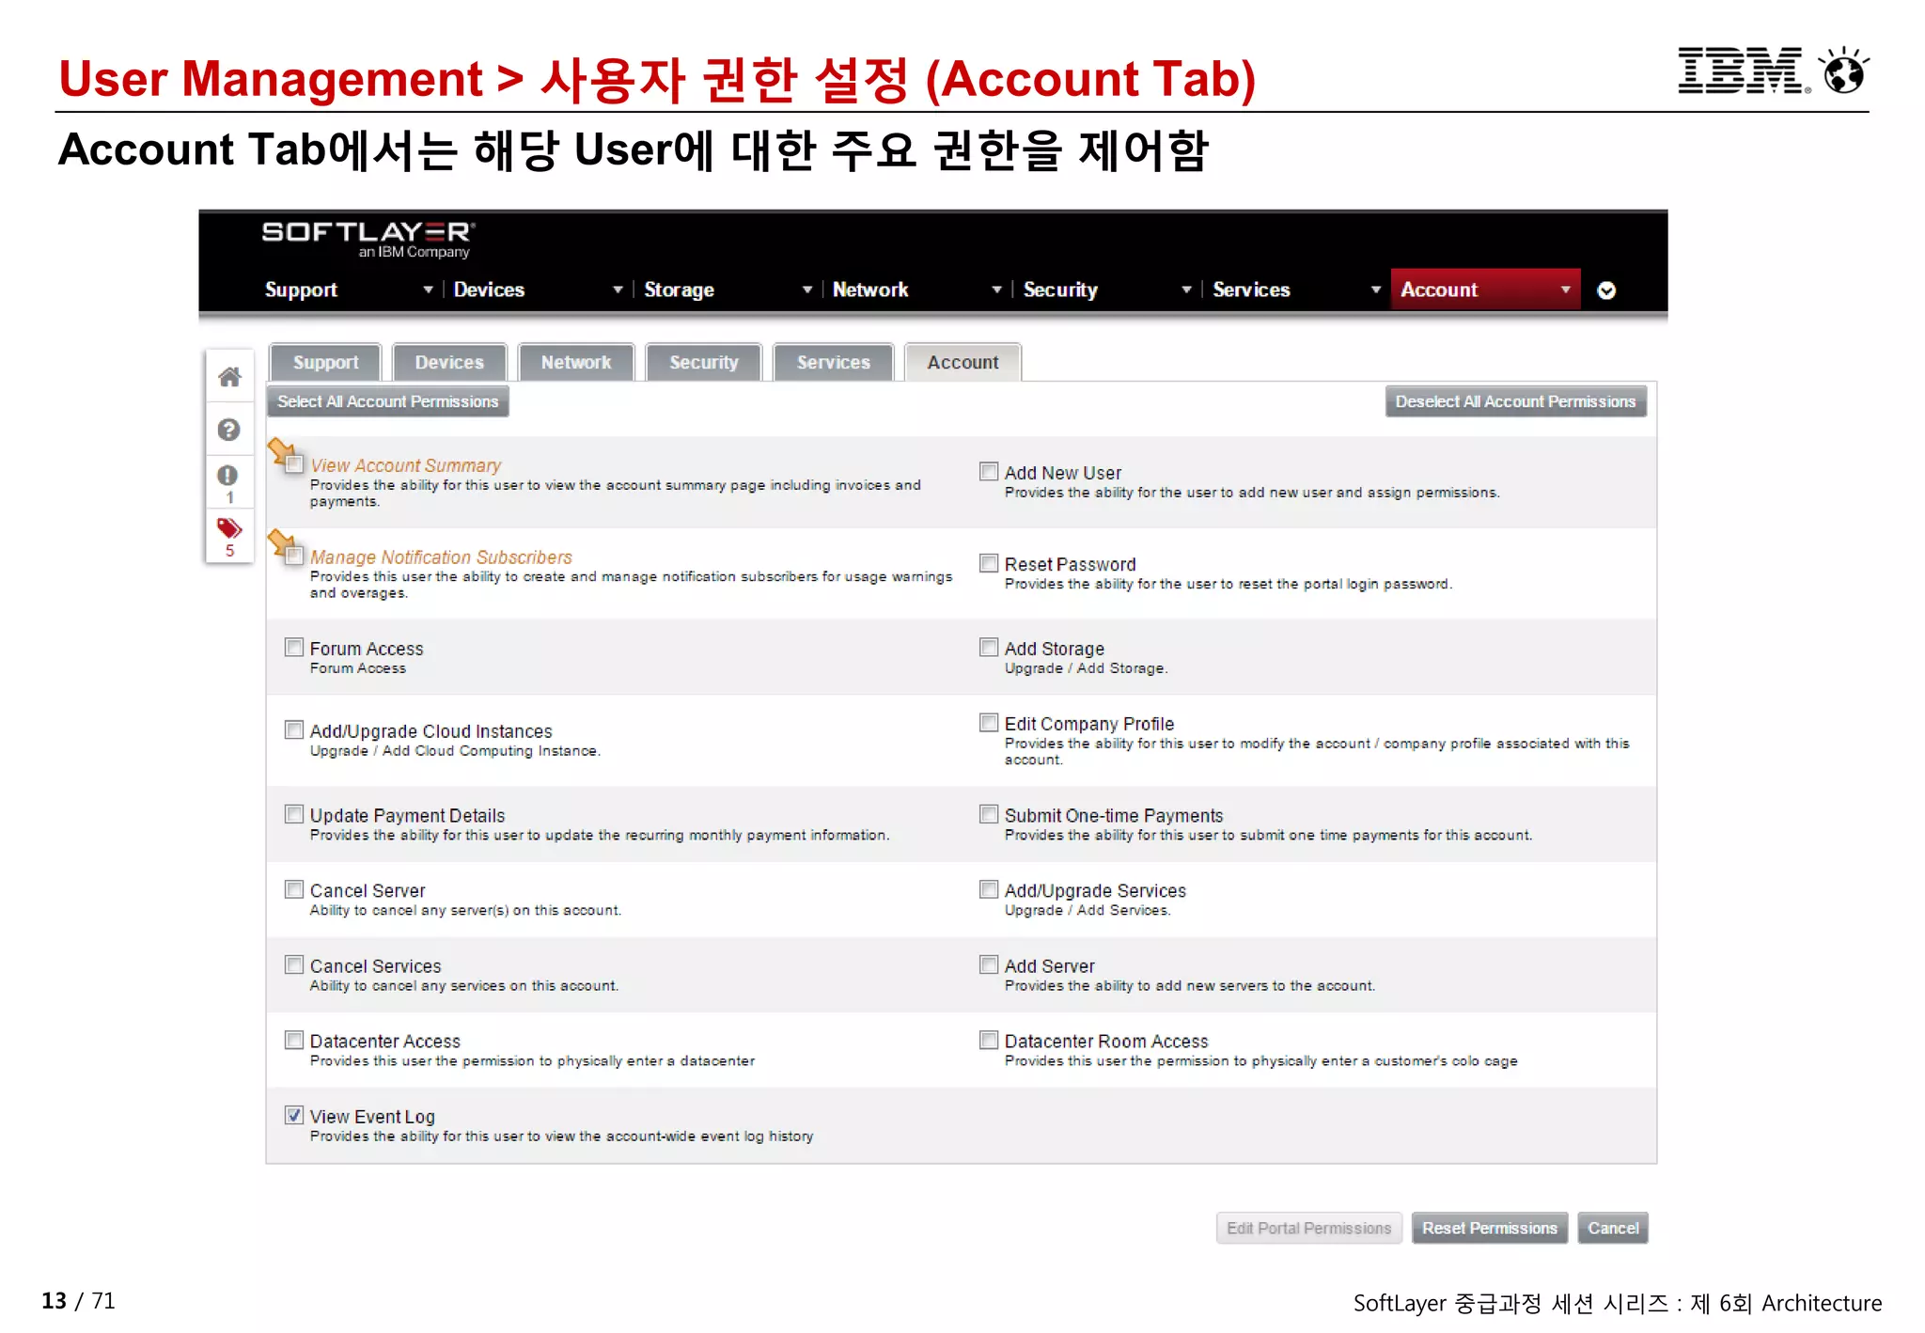
Task: Expand the Security menu dropdown arrow
Action: pyautogui.click(x=1186, y=290)
